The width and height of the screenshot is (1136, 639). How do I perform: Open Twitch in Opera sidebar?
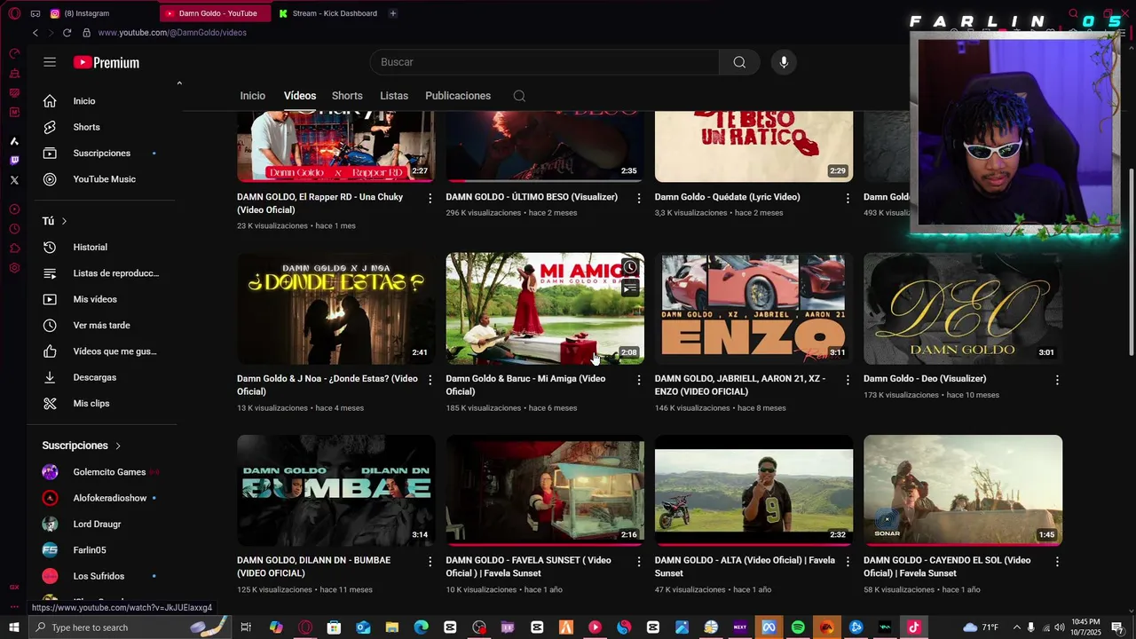(14, 161)
